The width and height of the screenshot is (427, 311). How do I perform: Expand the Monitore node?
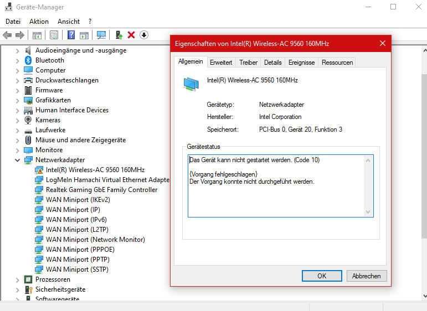tap(17, 151)
